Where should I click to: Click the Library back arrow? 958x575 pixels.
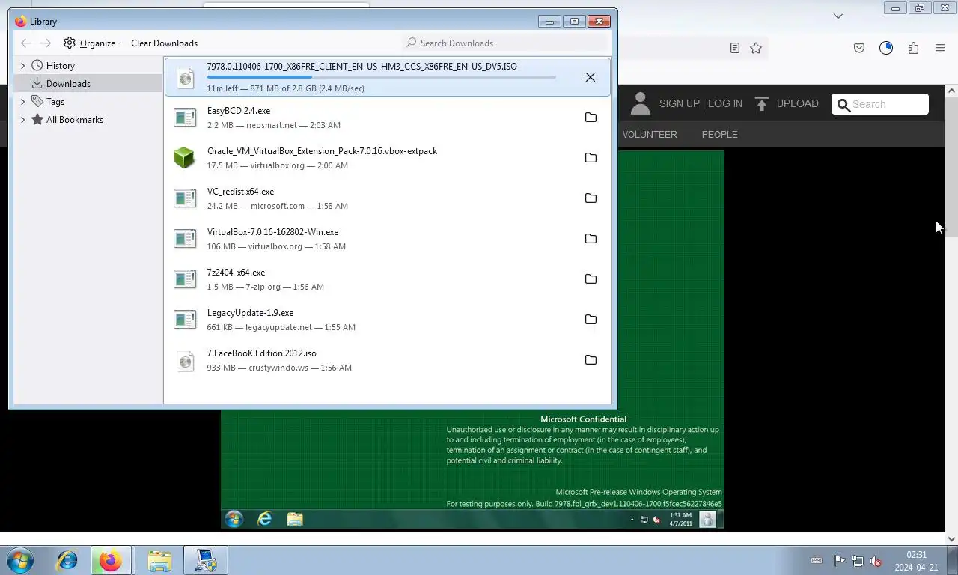26,43
